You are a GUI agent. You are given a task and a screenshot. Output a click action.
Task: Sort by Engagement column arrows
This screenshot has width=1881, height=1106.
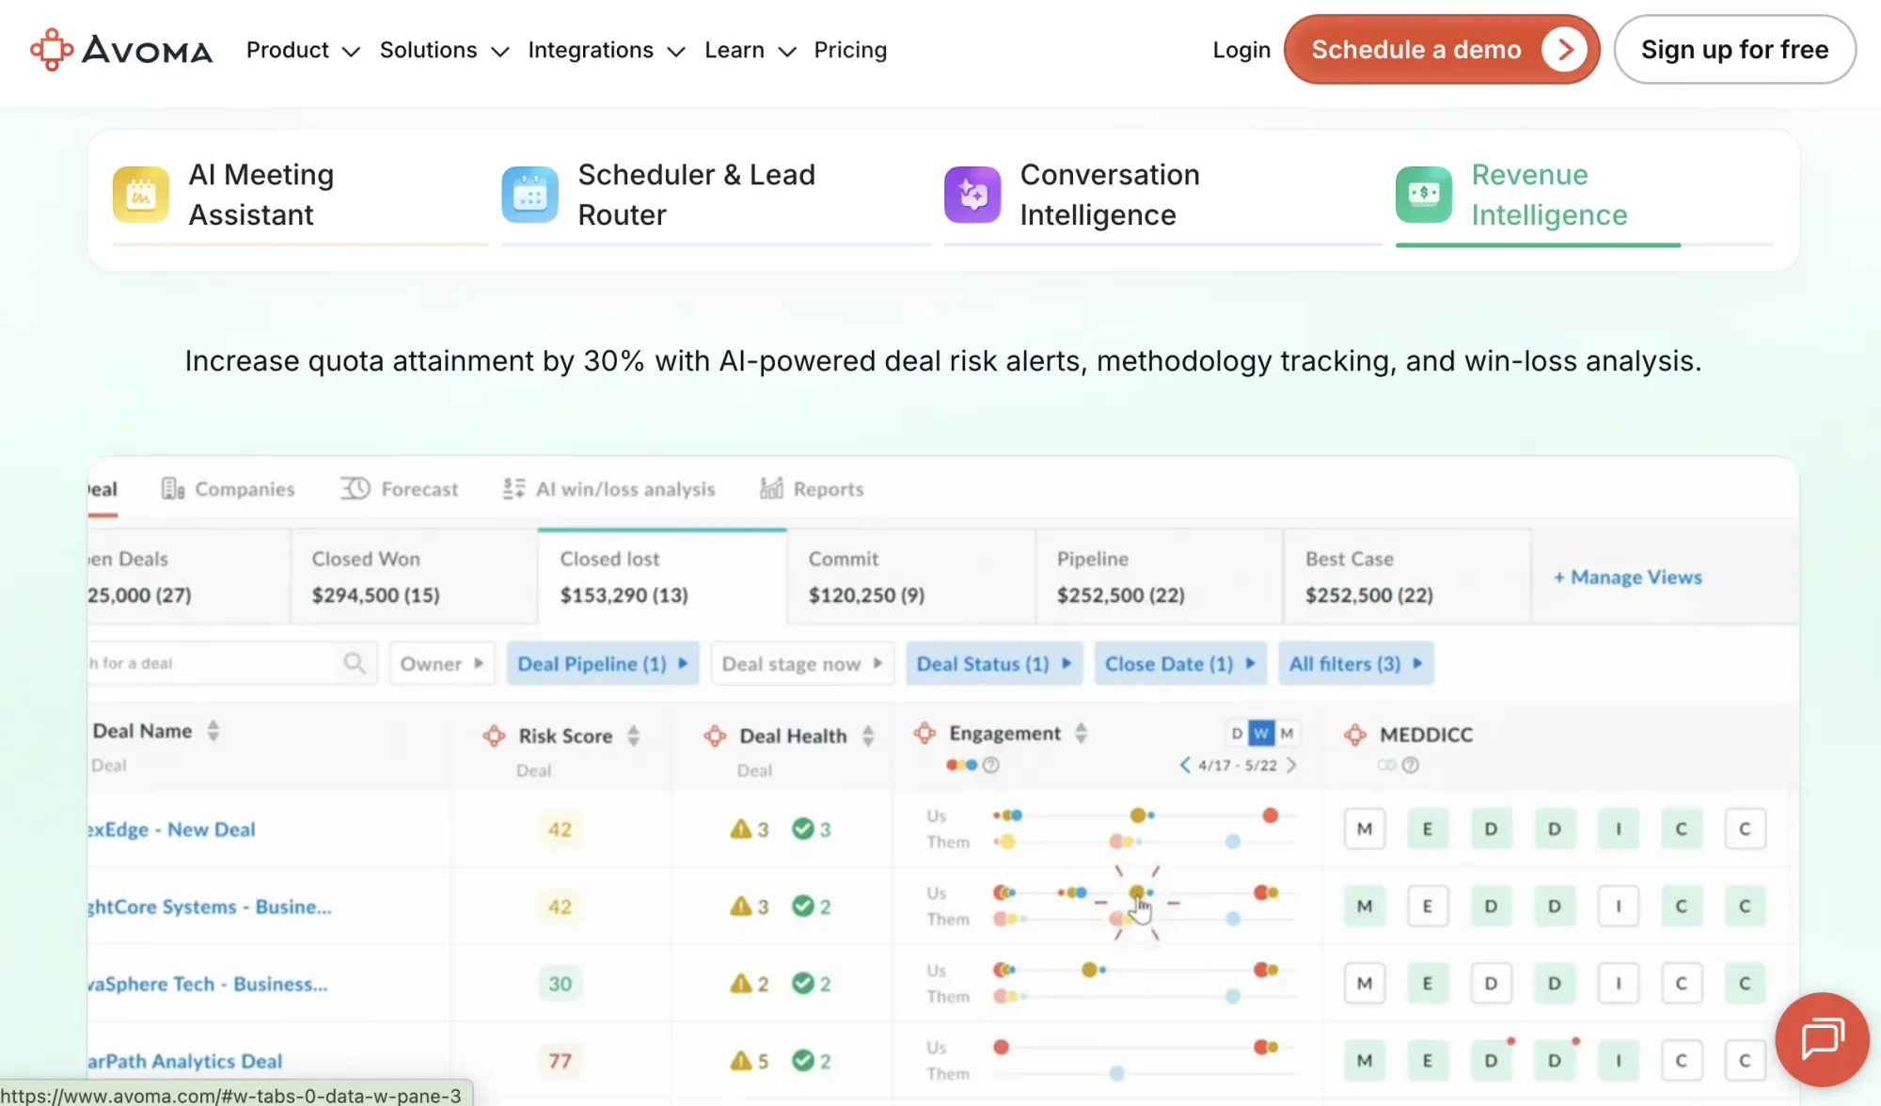[1082, 734]
